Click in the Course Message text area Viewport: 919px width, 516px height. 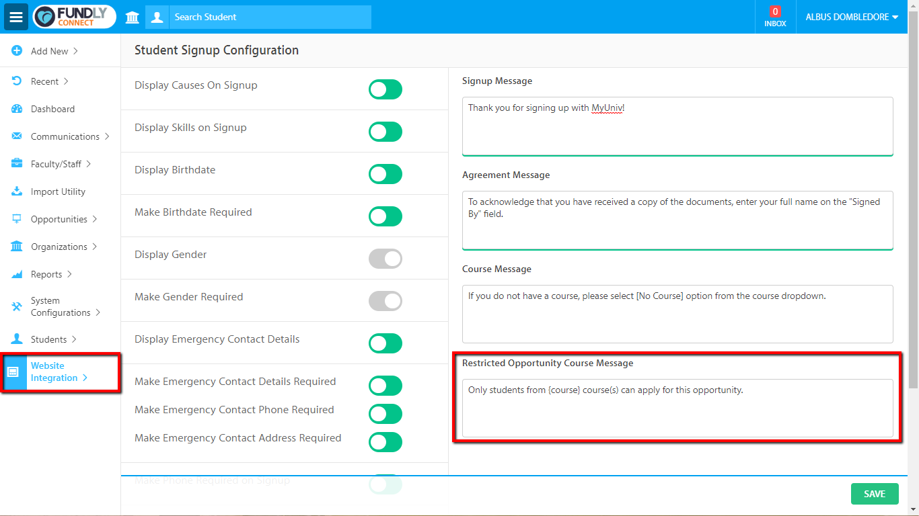677,314
